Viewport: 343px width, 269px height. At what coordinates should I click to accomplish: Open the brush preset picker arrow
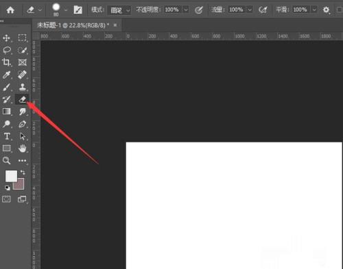[66, 10]
